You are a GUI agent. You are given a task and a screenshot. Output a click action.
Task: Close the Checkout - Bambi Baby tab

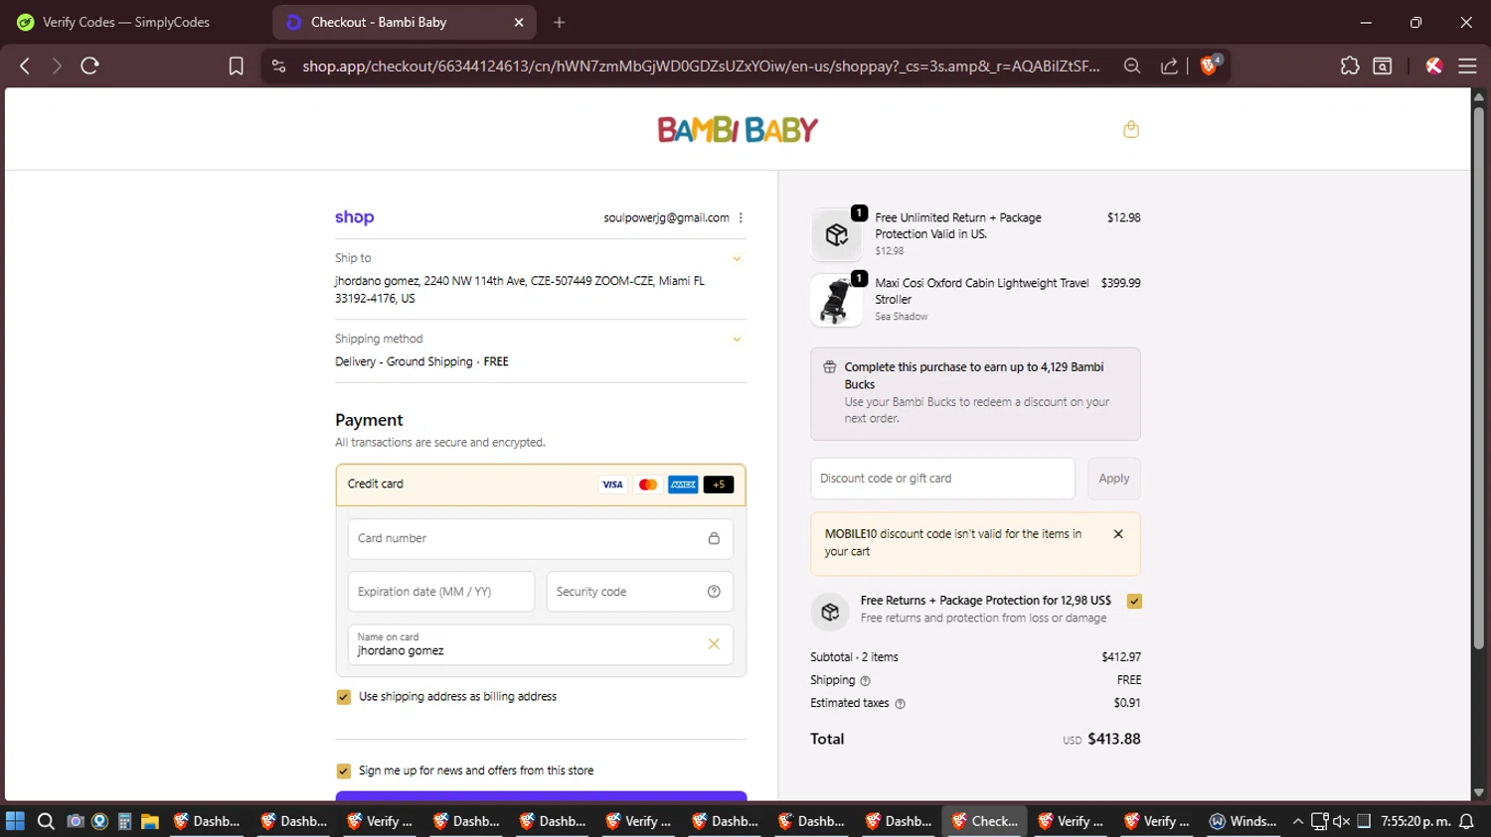[x=518, y=22]
